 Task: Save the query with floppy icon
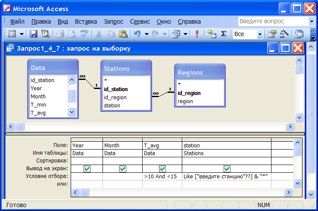34,34
